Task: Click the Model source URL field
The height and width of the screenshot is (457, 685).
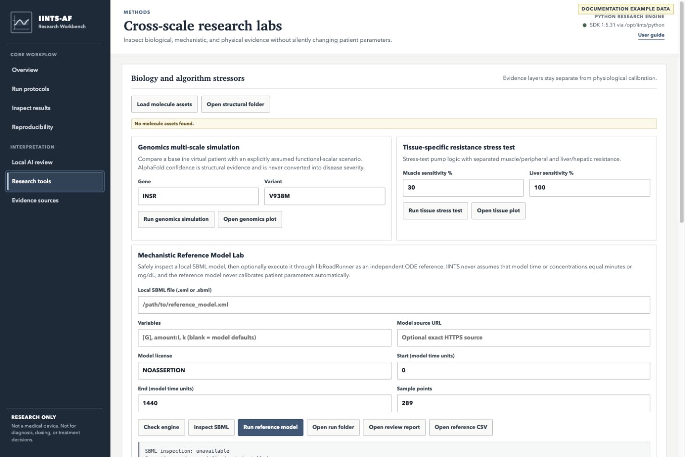Action: [523, 338]
